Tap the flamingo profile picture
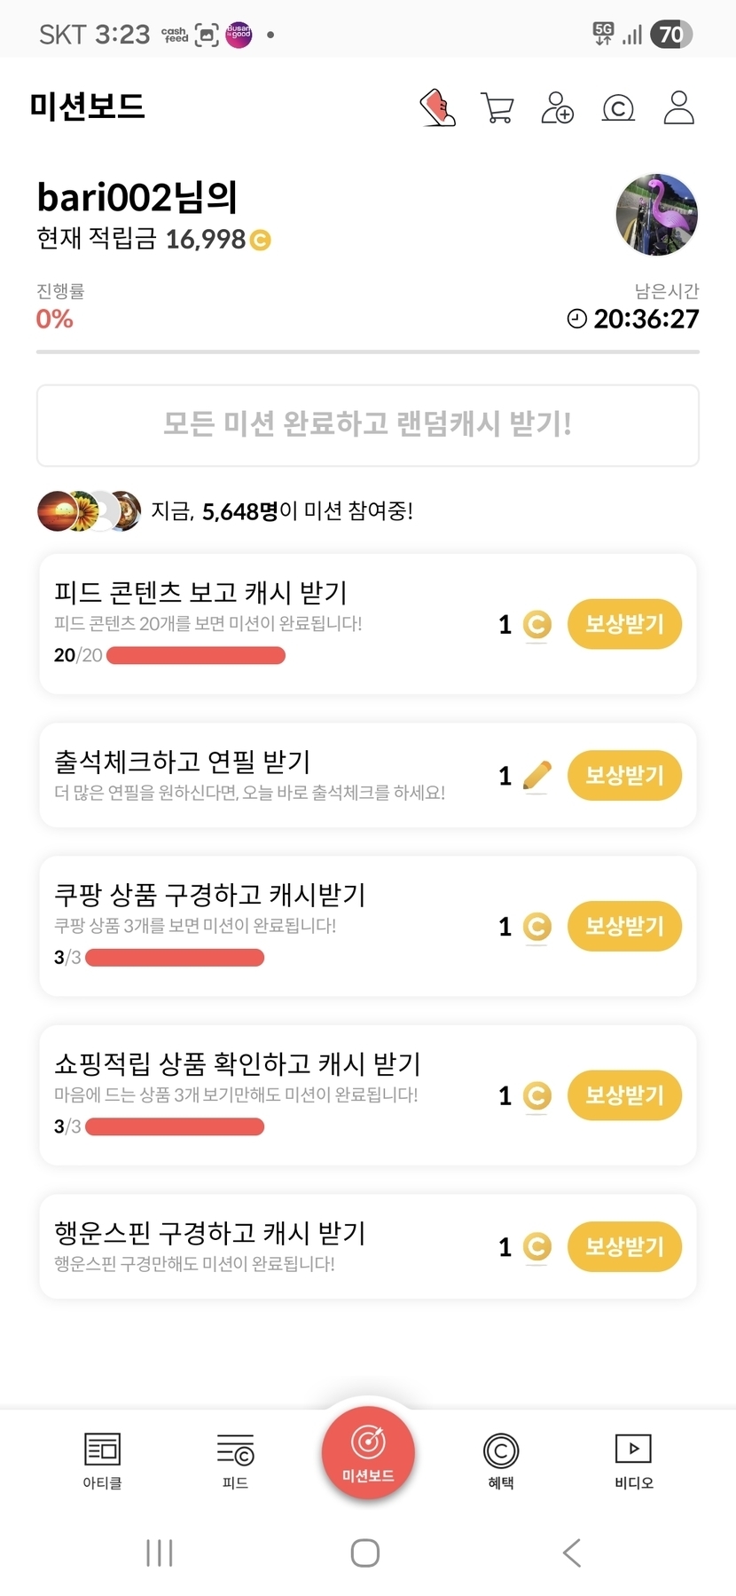The height and width of the screenshot is (1596, 736). [x=657, y=215]
